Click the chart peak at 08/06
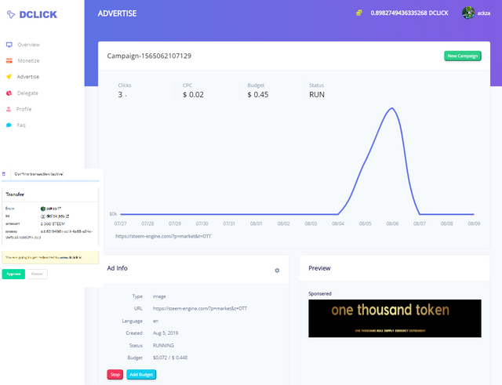The width and height of the screenshot is (502, 385). click(x=392, y=108)
